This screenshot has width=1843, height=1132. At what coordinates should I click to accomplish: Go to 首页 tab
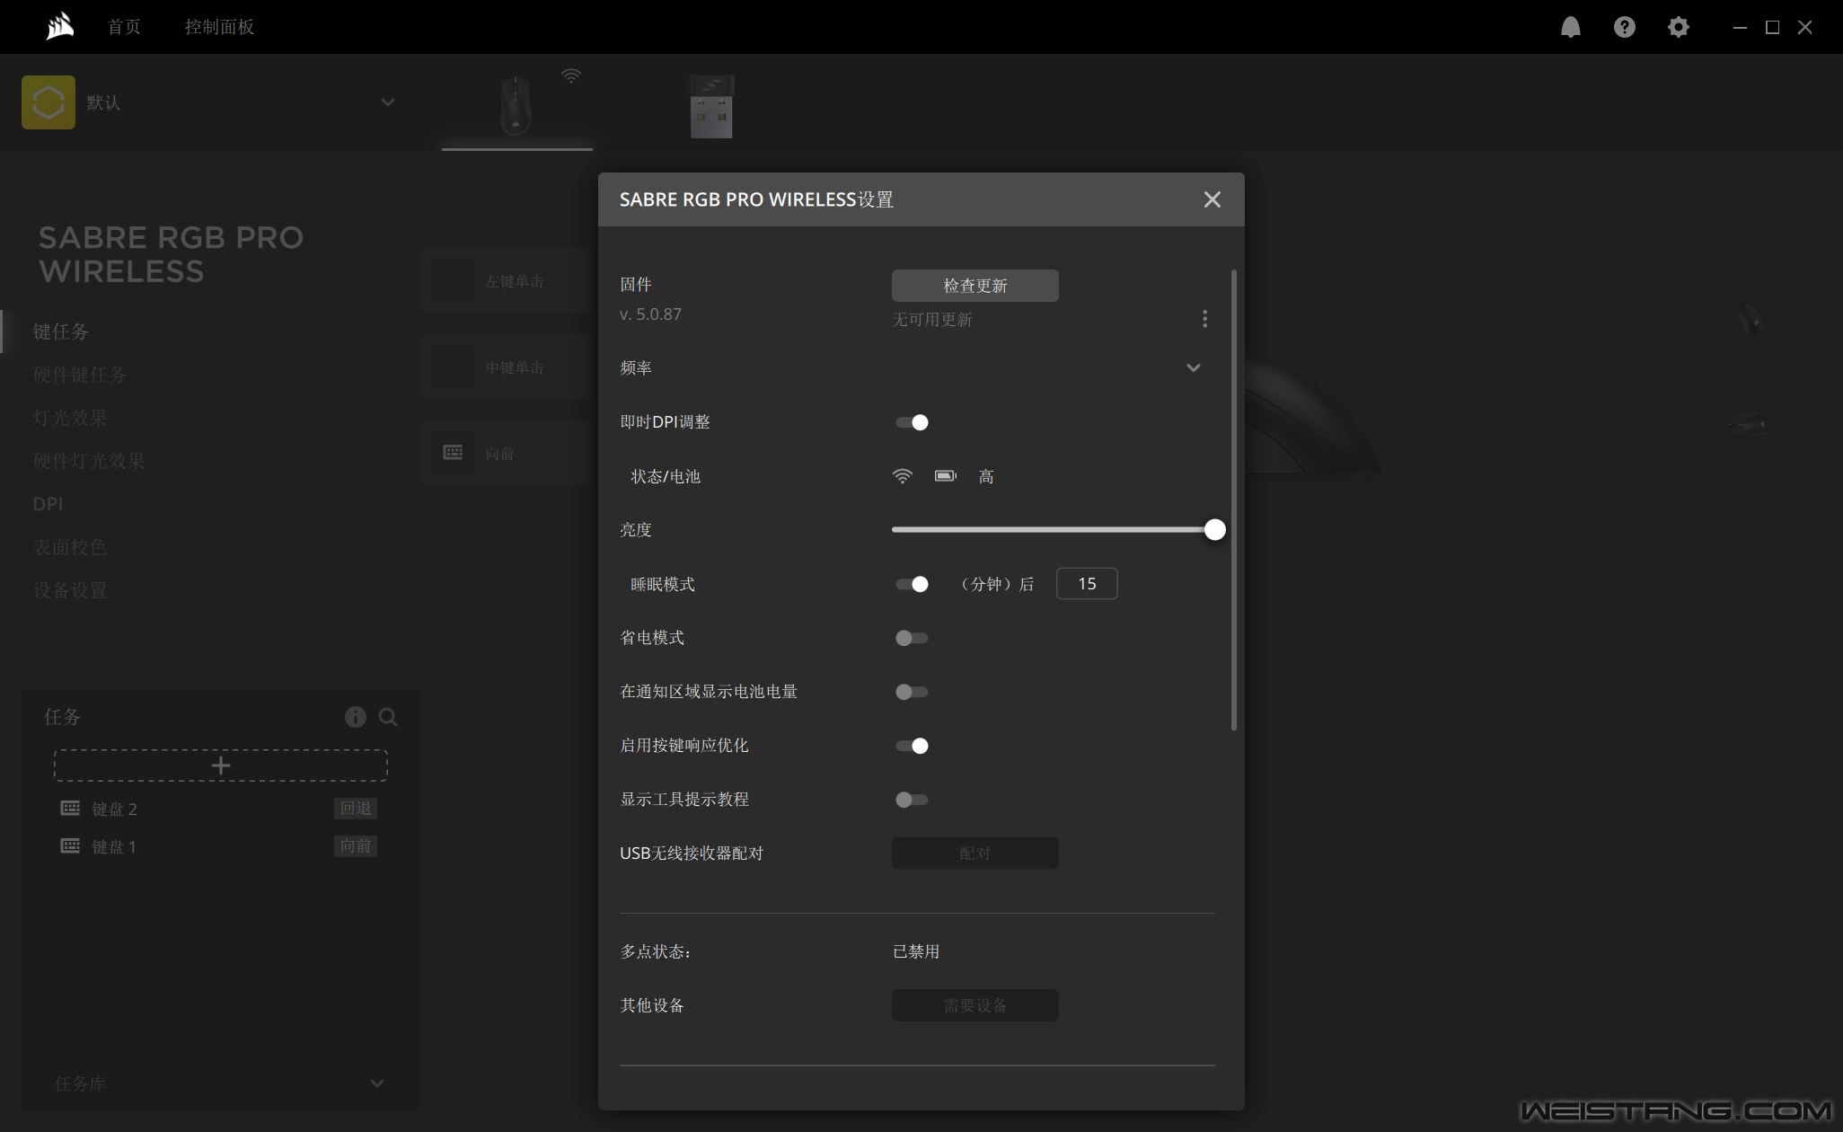(x=124, y=27)
